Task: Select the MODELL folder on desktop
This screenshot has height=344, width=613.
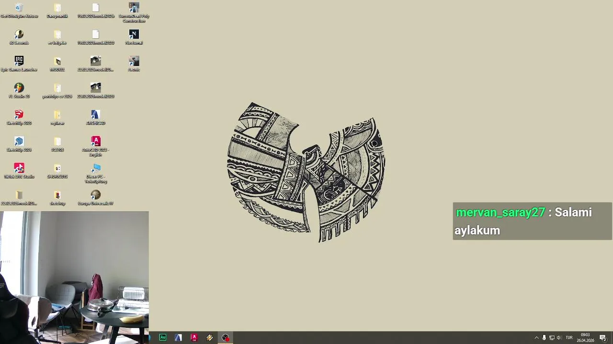Action: tap(57, 64)
